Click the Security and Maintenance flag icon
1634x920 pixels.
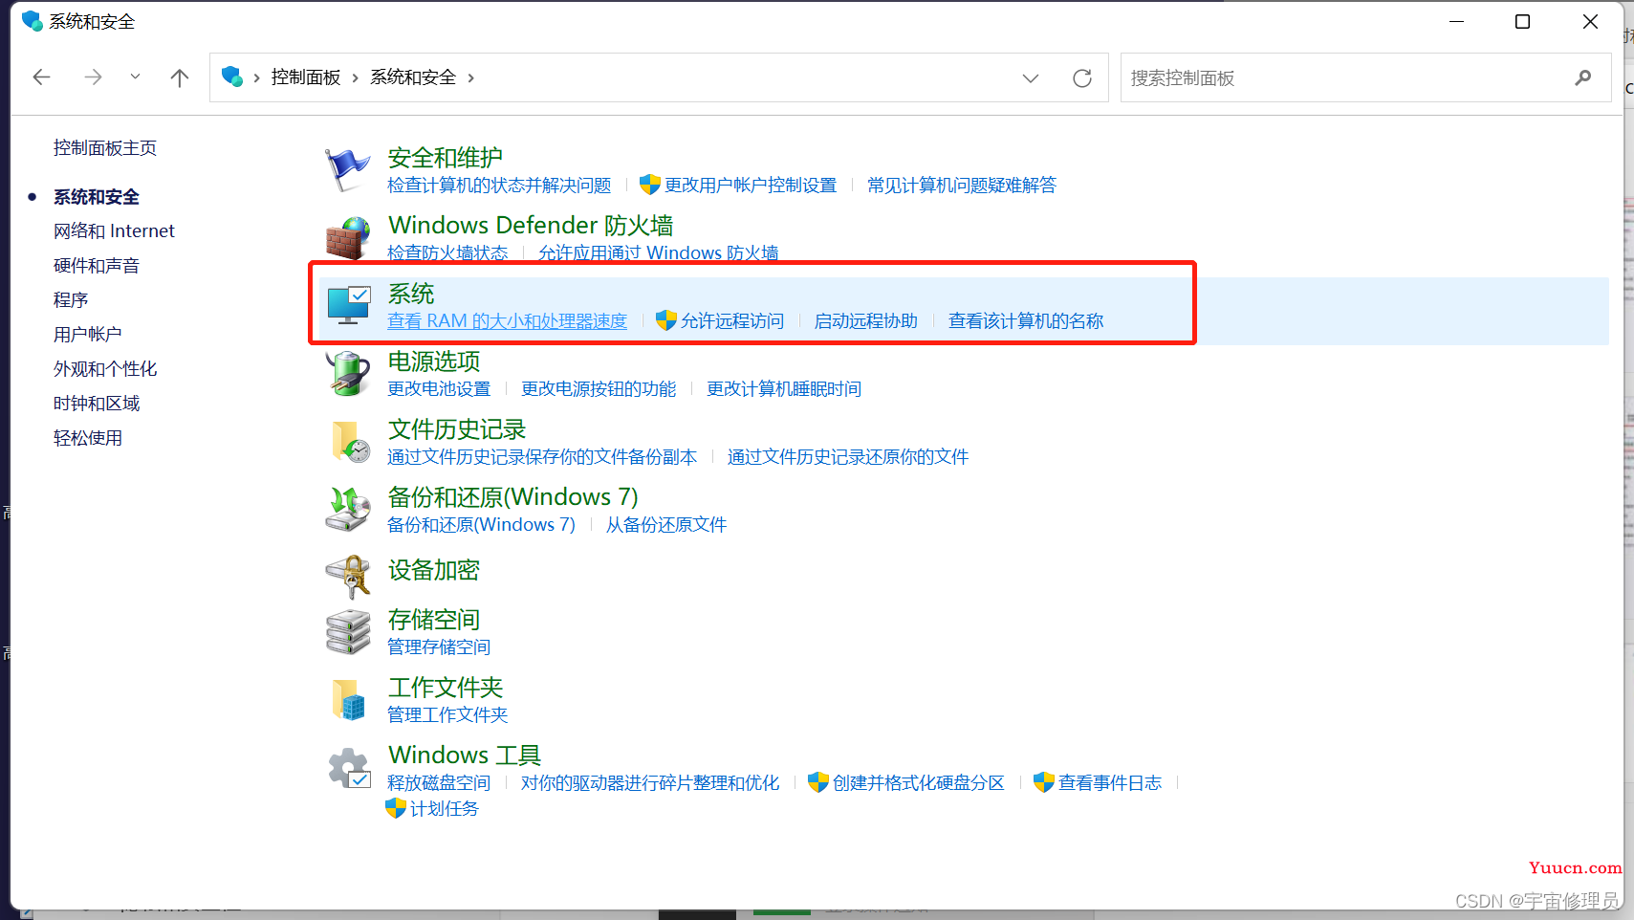pyautogui.click(x=347, y=170)
